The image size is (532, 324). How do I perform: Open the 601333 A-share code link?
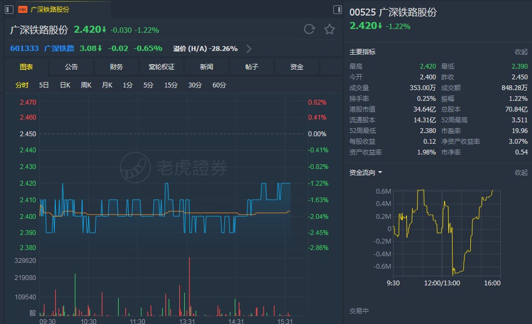(x=25, y=48)
